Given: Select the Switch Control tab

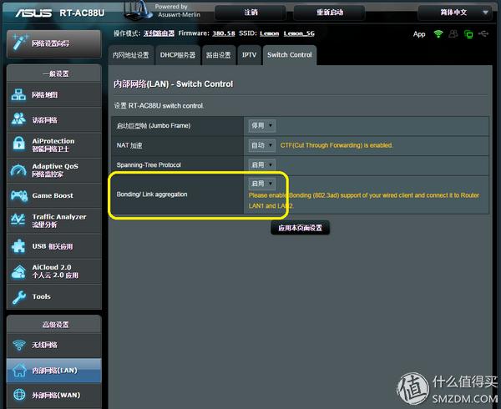Looking at the screenshot, I should (290, 55).
